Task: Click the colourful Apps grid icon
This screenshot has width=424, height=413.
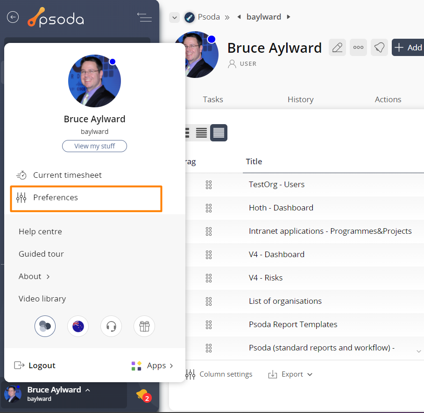Action: [136, 366]
